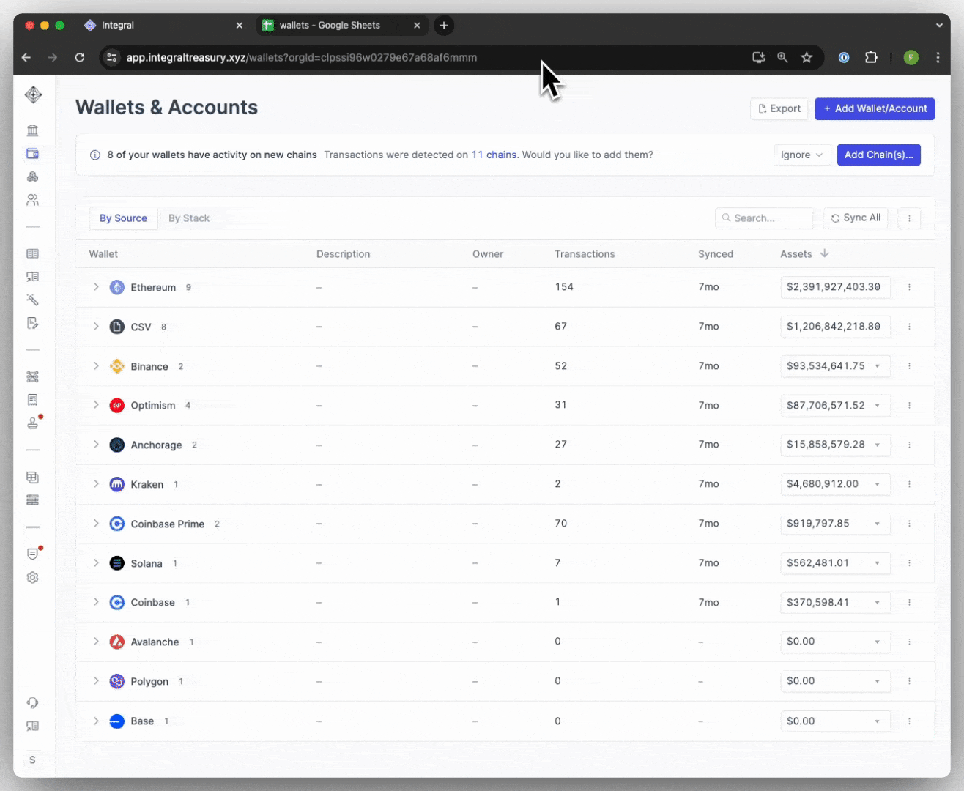This screenshot has width=964, height=791.
Task: Click the Add Wallet/Account button
Action: click(x=875, y=108)
